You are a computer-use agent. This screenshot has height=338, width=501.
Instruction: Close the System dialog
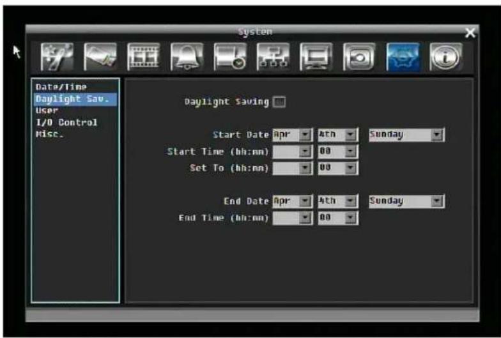point(470,33)
